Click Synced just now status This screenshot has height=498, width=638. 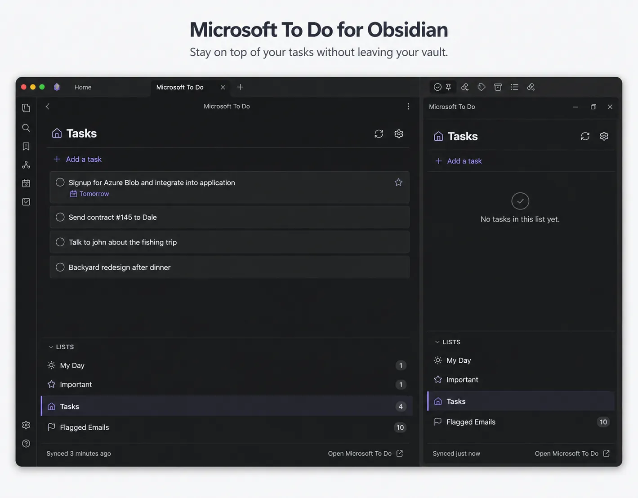(x=456, y=454)
